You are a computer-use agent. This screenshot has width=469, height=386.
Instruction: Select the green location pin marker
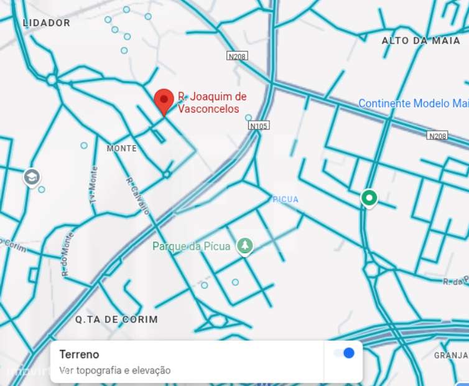[x=369, y=199]
